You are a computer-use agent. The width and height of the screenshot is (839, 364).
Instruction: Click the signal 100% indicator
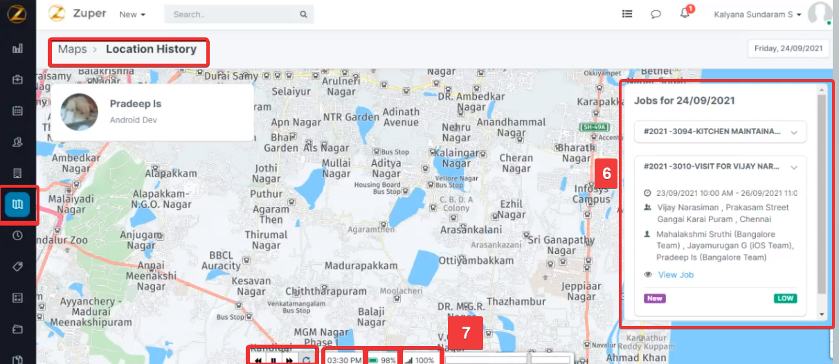click(x=420, y=361)
